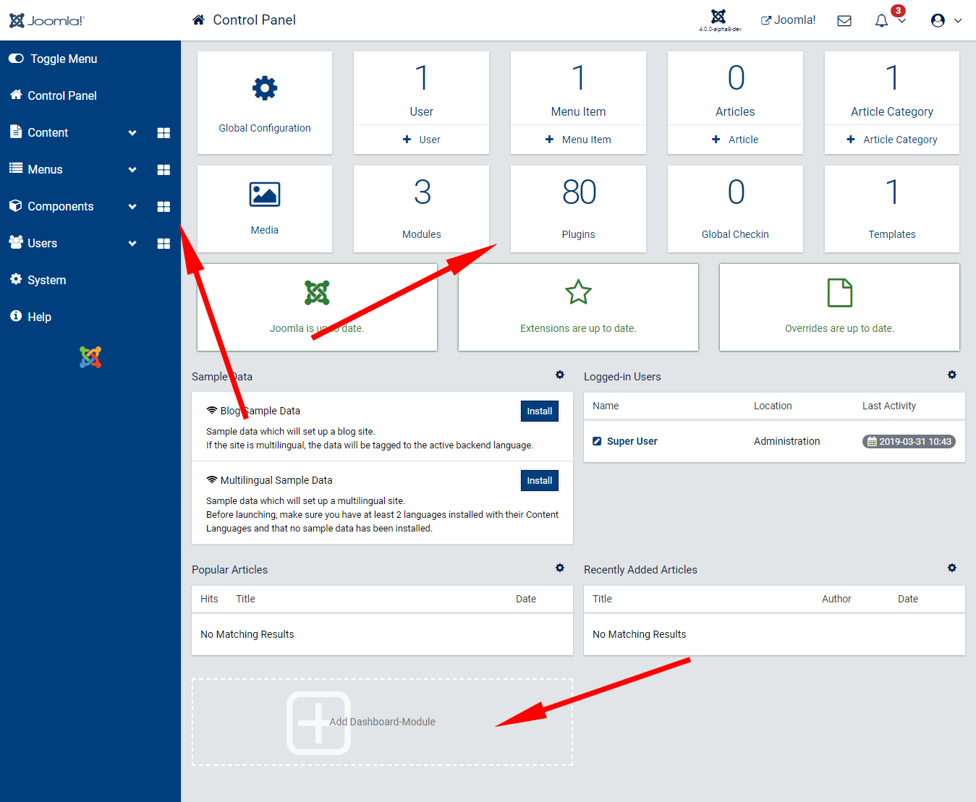Open notifications bell icon

coord(881,20)
